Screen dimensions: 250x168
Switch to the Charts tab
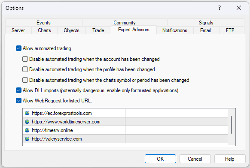44,30
